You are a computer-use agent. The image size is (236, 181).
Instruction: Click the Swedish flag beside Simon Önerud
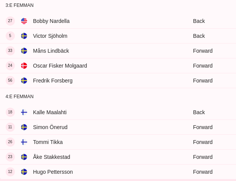pyautogui.click(x=24, y=127)
